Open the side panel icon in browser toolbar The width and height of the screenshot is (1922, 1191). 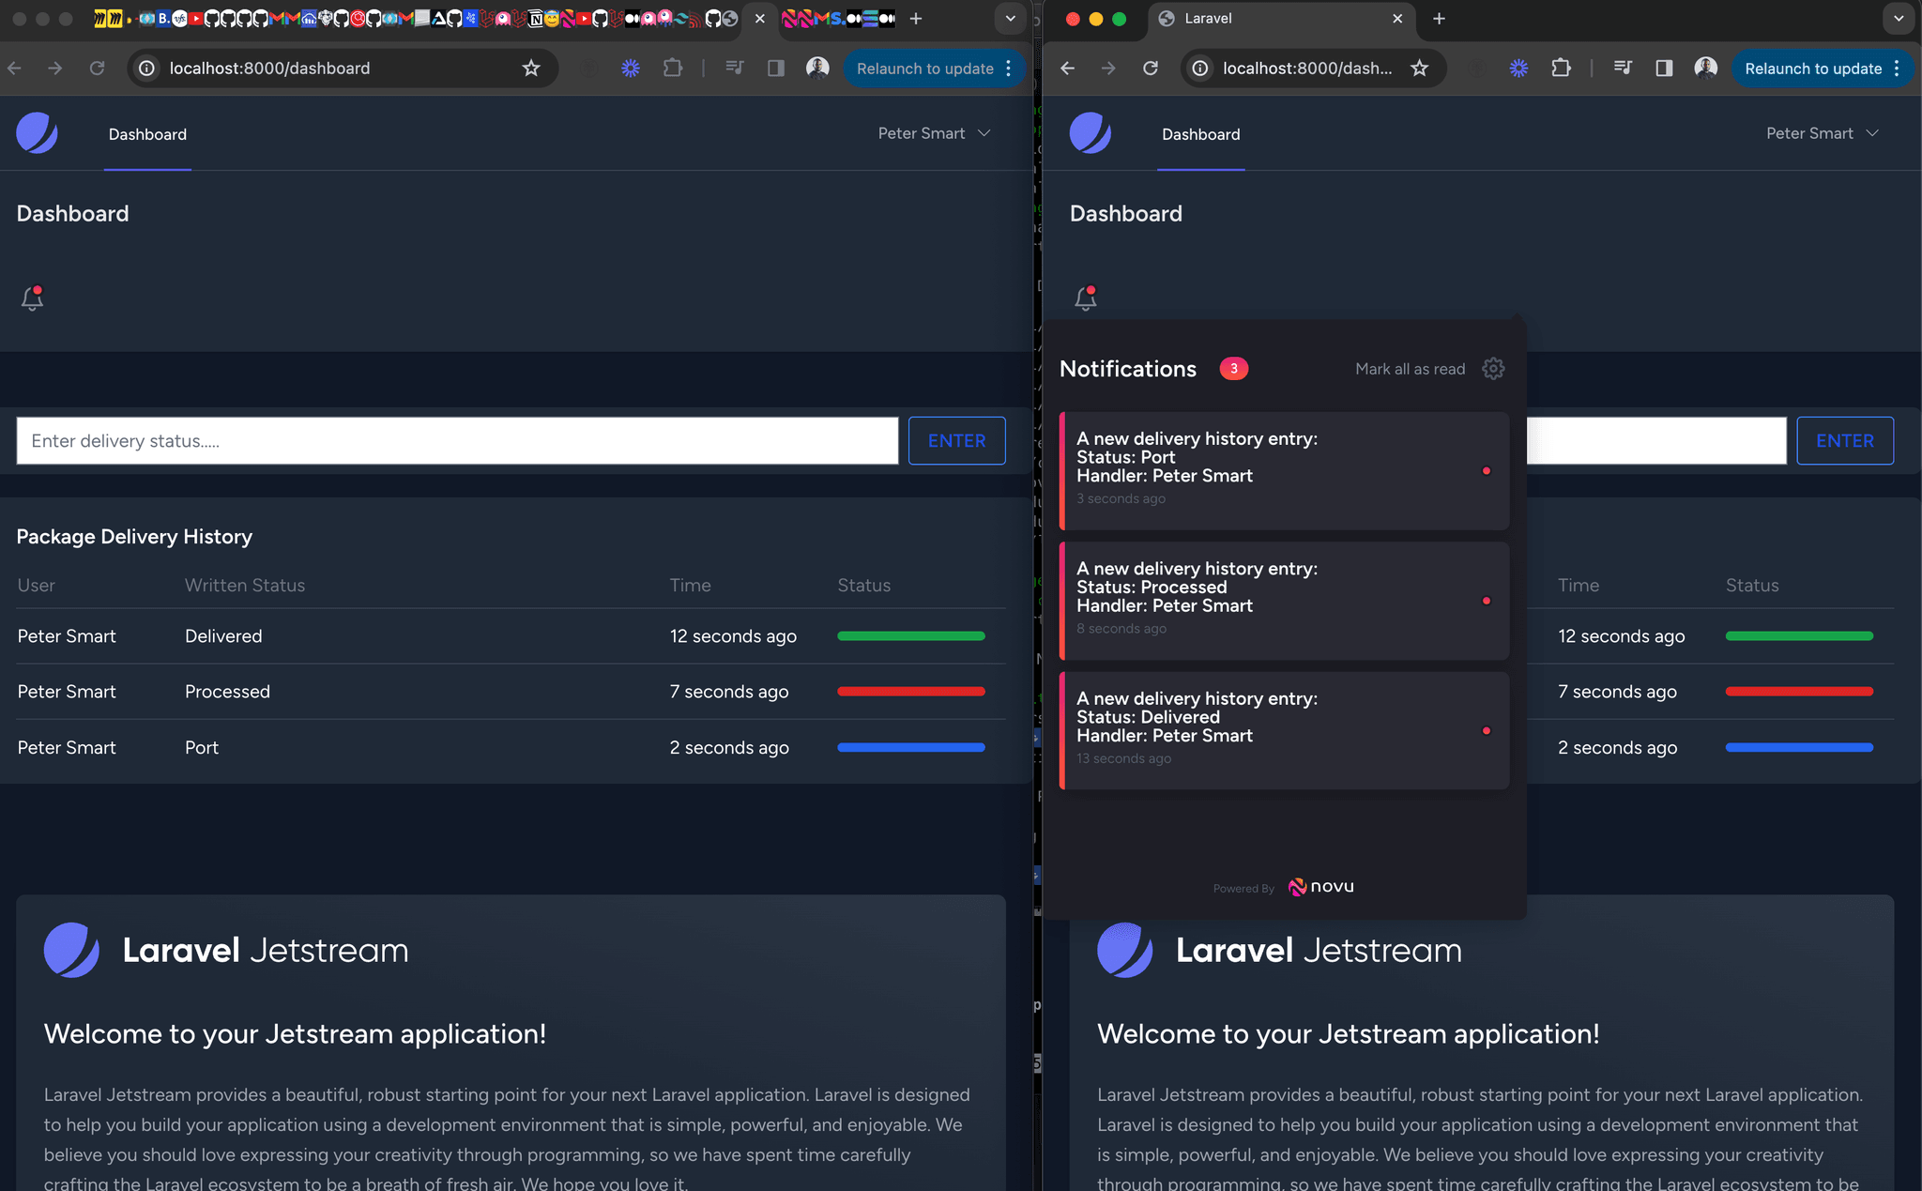(x=776, y=68)
